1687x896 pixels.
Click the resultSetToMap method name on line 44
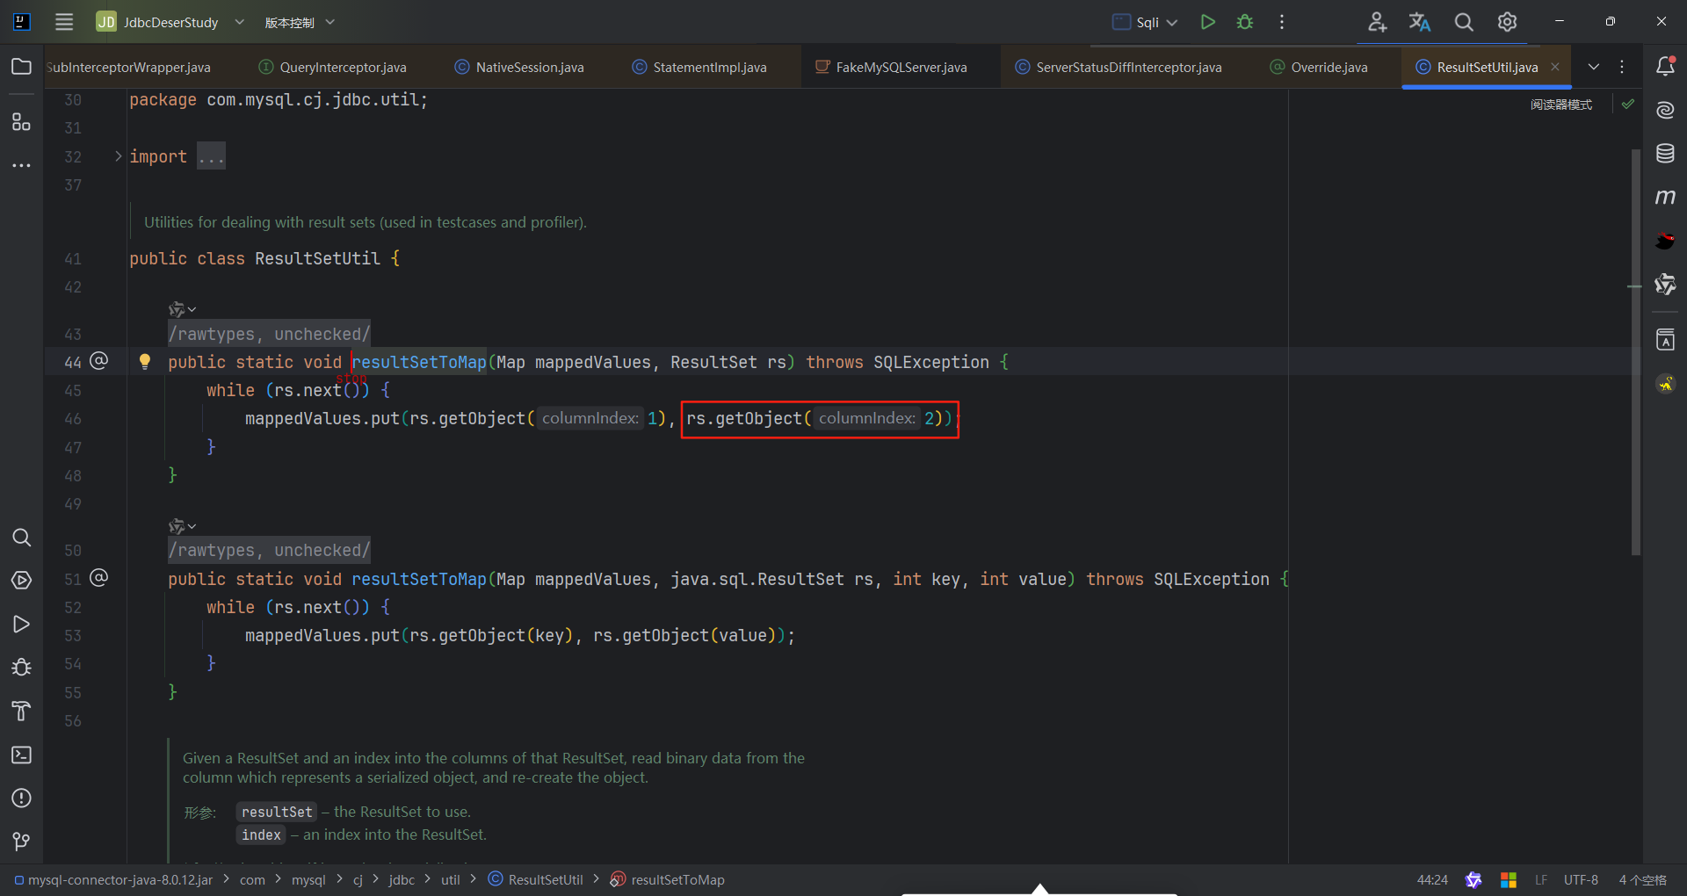tap(419, 362)
